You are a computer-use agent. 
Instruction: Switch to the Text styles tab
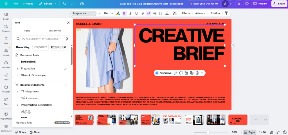click(x=55, y=31)
